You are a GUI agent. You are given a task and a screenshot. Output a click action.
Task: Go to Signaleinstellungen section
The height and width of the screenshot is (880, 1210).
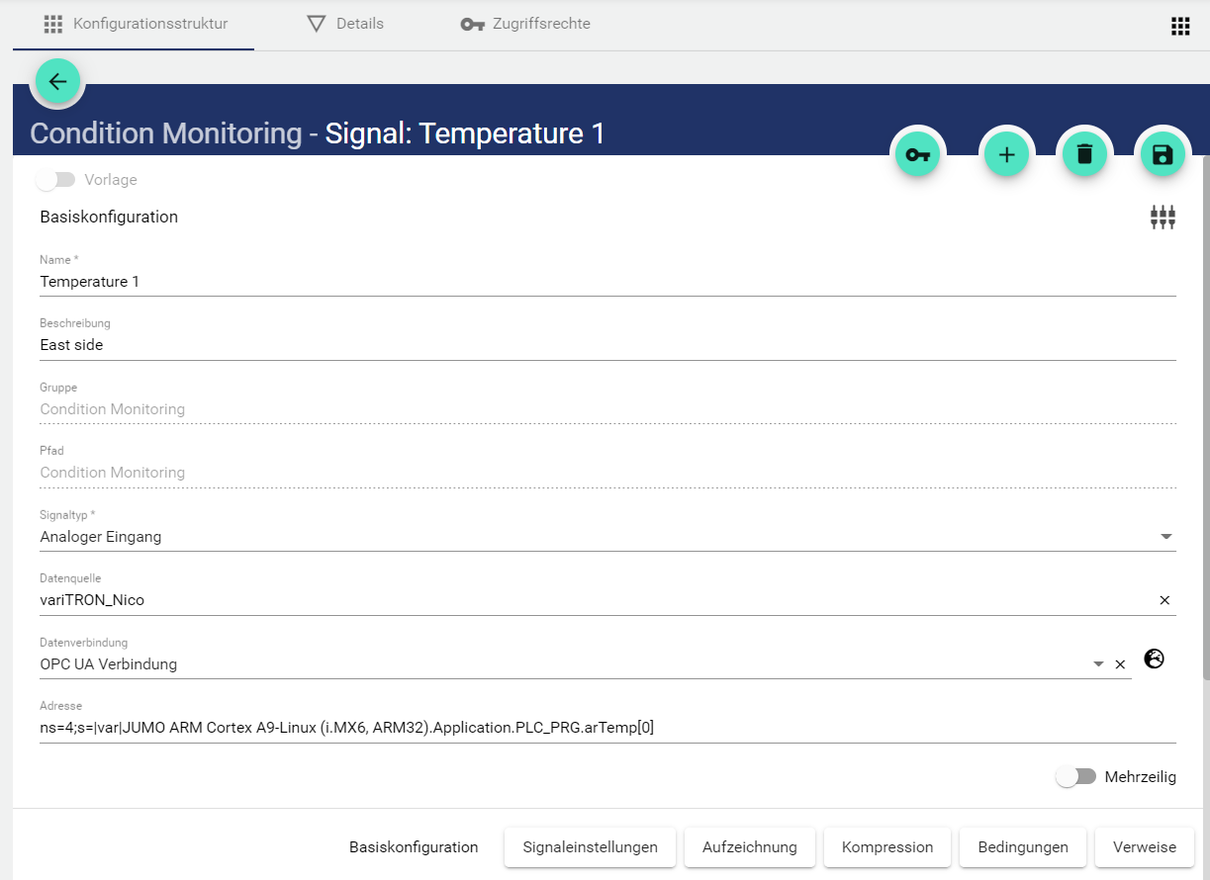pyautogui.click(x=590, y=847)
